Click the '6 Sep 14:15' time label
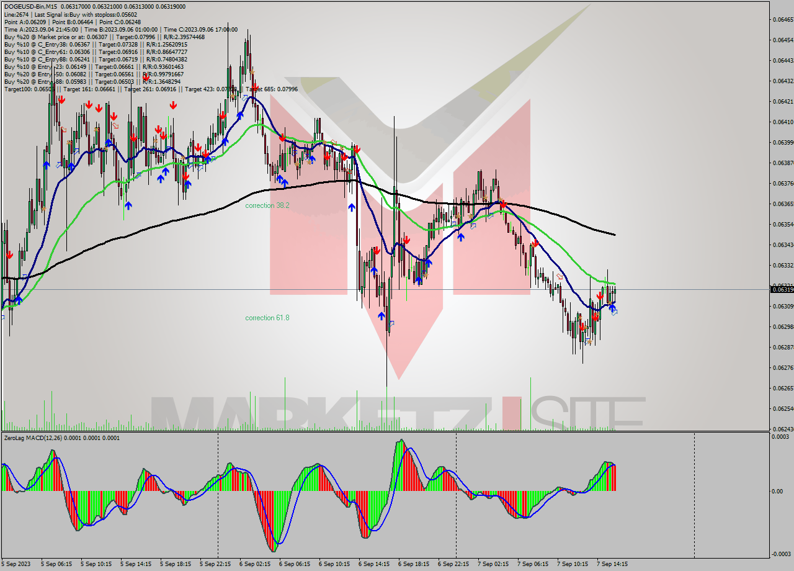 point(374,564)
